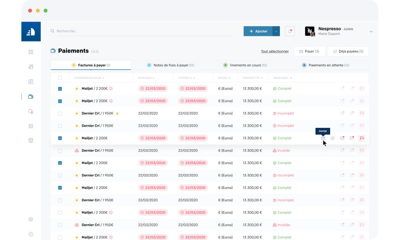Expand the arrow next to the Ajouter button
This screenshot has height=240, width=399.
pos(276,31)
